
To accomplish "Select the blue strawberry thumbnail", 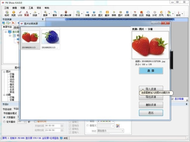I will (x=50, y=38).
